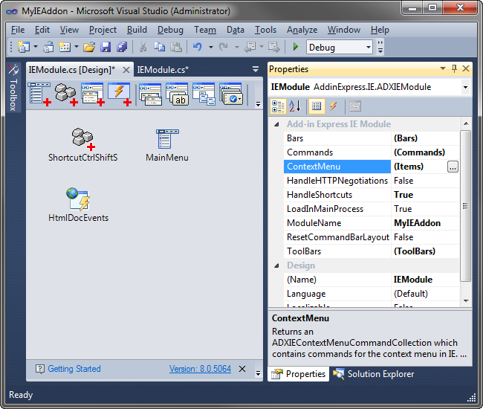Click the scroll up arrow in Properties grid

coord(466,123)
